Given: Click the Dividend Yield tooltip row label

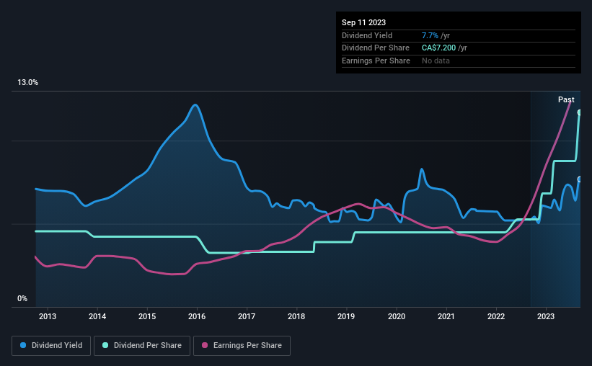Looking at the screenshot, I should pyautogui.click(x=367, y=35).
